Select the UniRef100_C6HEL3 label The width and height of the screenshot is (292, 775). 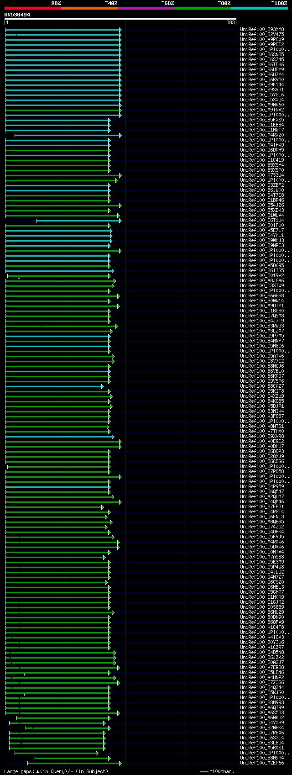click(x=262, y=587)
